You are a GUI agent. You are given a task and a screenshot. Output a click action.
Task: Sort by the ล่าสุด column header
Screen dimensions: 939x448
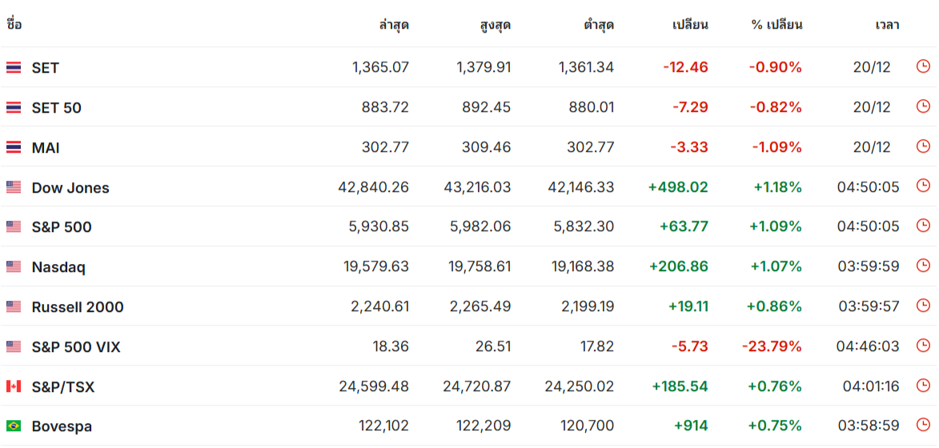[x=394, y=25]
